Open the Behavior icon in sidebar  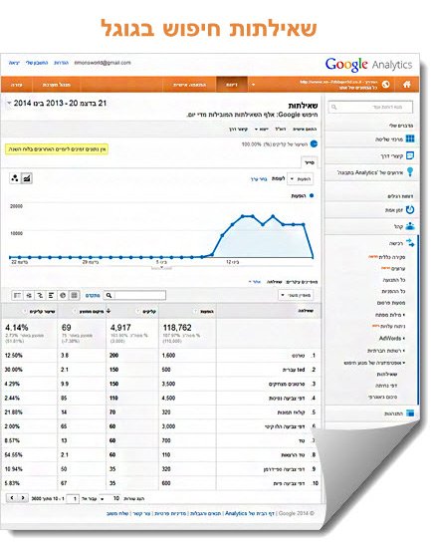pyautogui.click(x=410, y=413)
